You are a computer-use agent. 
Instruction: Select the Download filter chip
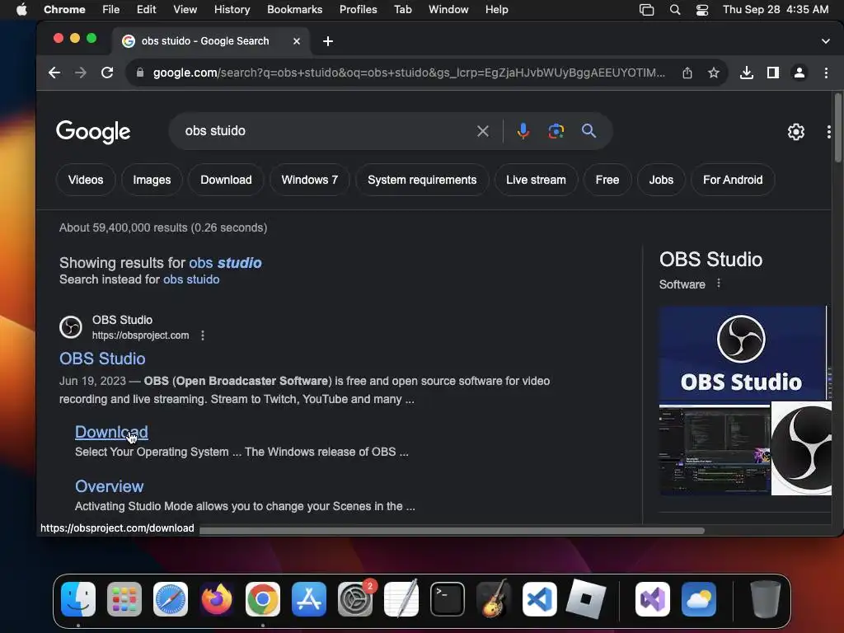click(x=226, y=180)
